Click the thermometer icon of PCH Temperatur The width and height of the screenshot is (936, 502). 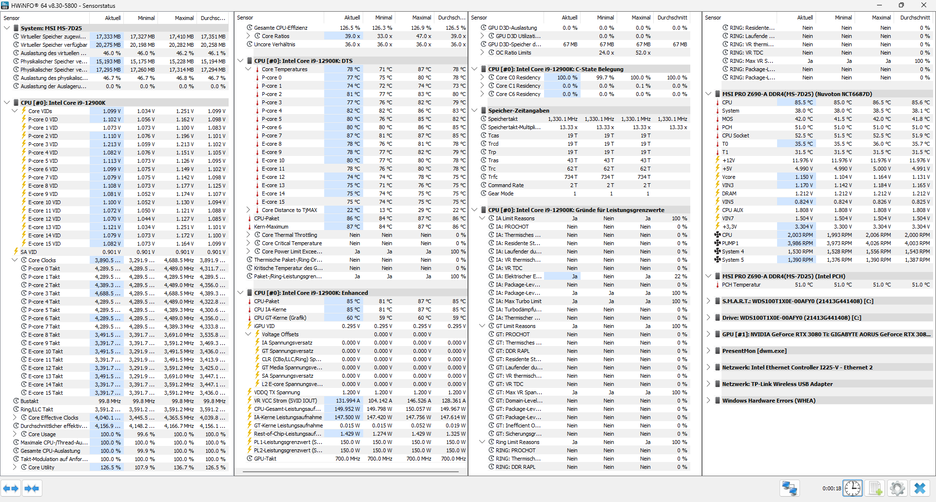pos(717,285)
